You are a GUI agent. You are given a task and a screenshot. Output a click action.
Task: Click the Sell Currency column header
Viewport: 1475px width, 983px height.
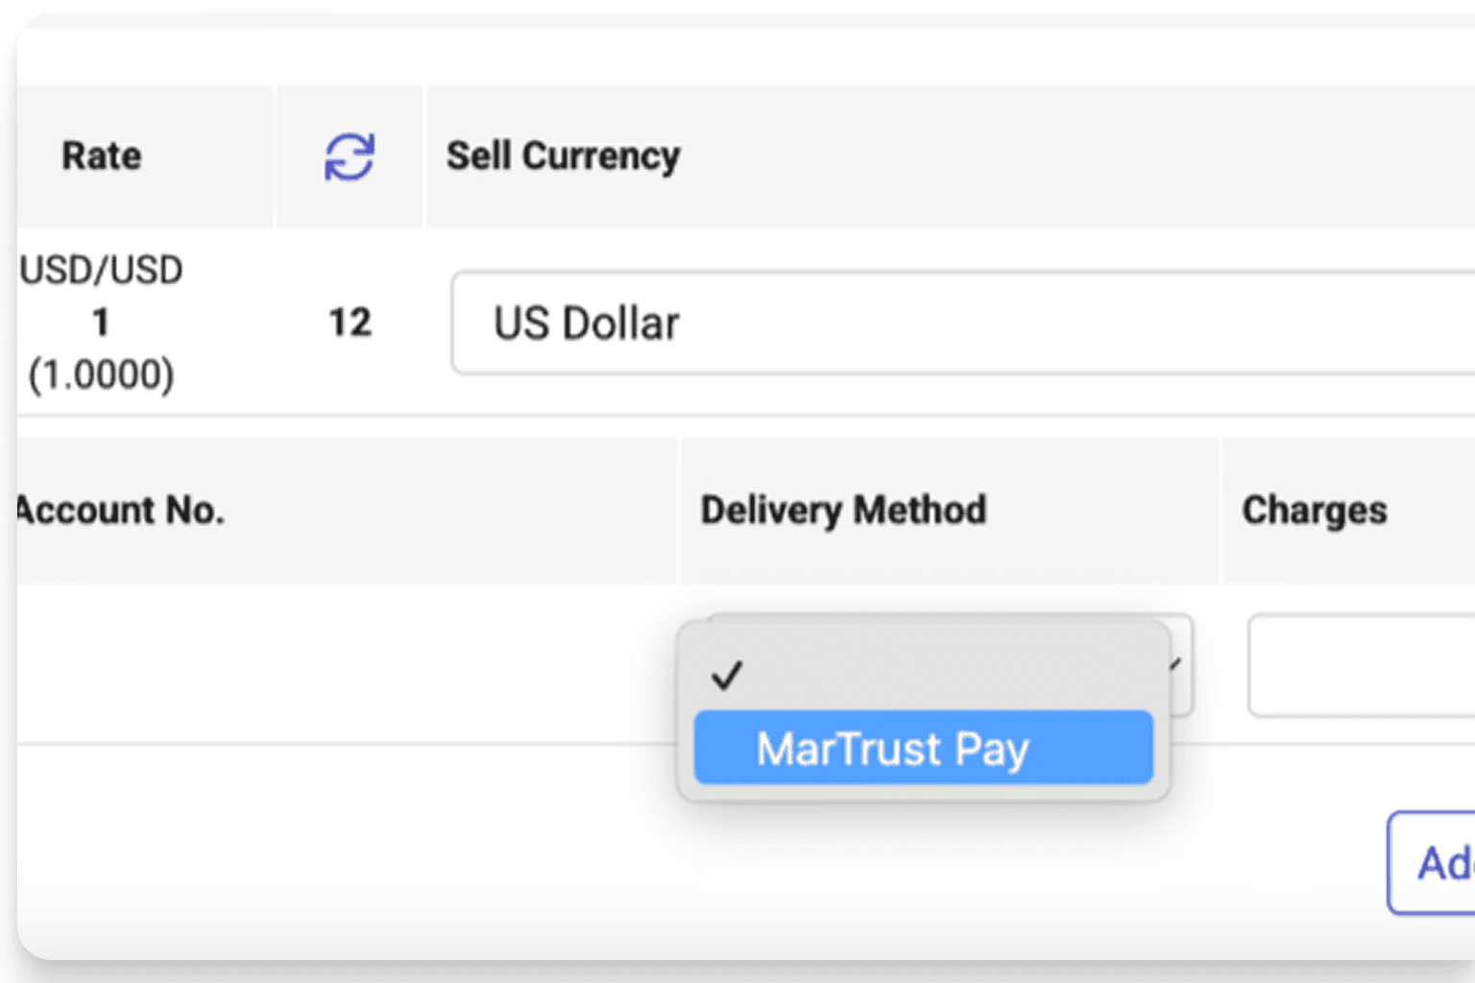[564, 156]
